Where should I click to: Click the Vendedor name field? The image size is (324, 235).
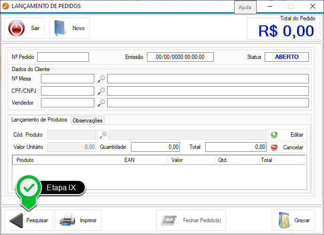point(208,103)
